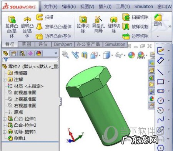Click the Extruded Boss/Base (拉伸凸台/基体) tool
This screenshot has height=151, width=173.
[12, 27]
